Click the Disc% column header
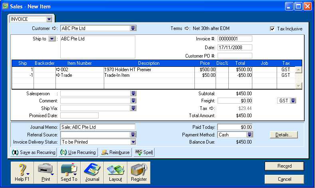The width and height of the screenshot is (315, 188). [x=222, y=63]
